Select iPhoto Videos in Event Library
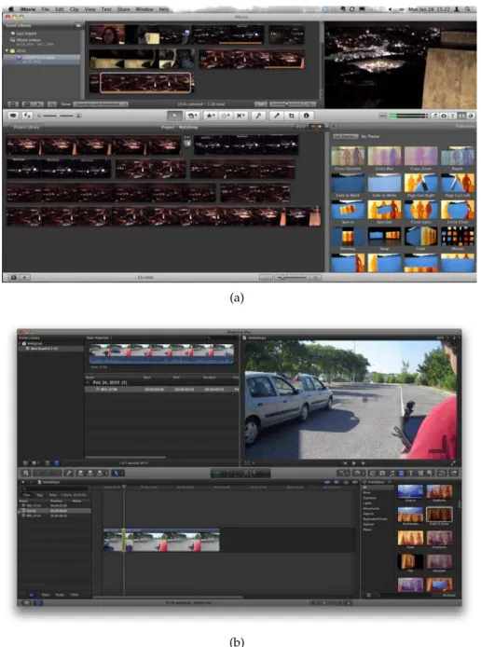 pyautogui.click(x=28, y=40)
